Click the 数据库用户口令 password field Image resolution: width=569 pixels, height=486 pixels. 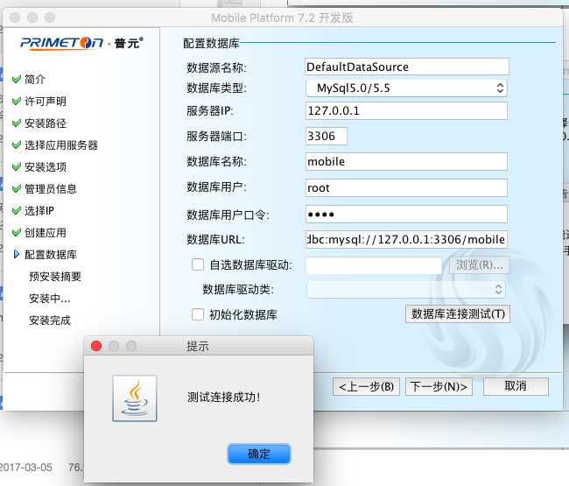click(x=406, y=215)
